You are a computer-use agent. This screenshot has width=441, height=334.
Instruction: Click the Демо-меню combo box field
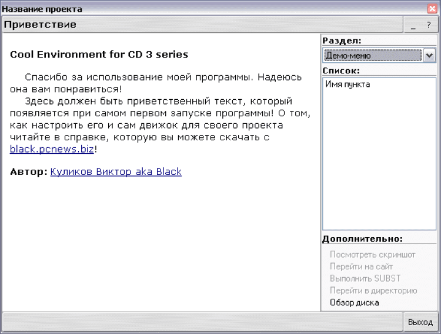(373, 55)
